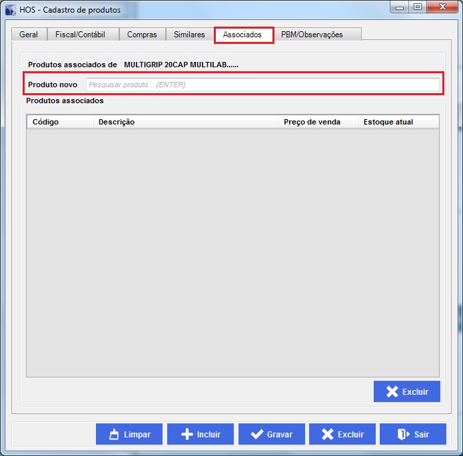This screenshot has width=463, height=456.
Task: Maximize the Cadastro de produtos window
Action: [x=418, y=7]
